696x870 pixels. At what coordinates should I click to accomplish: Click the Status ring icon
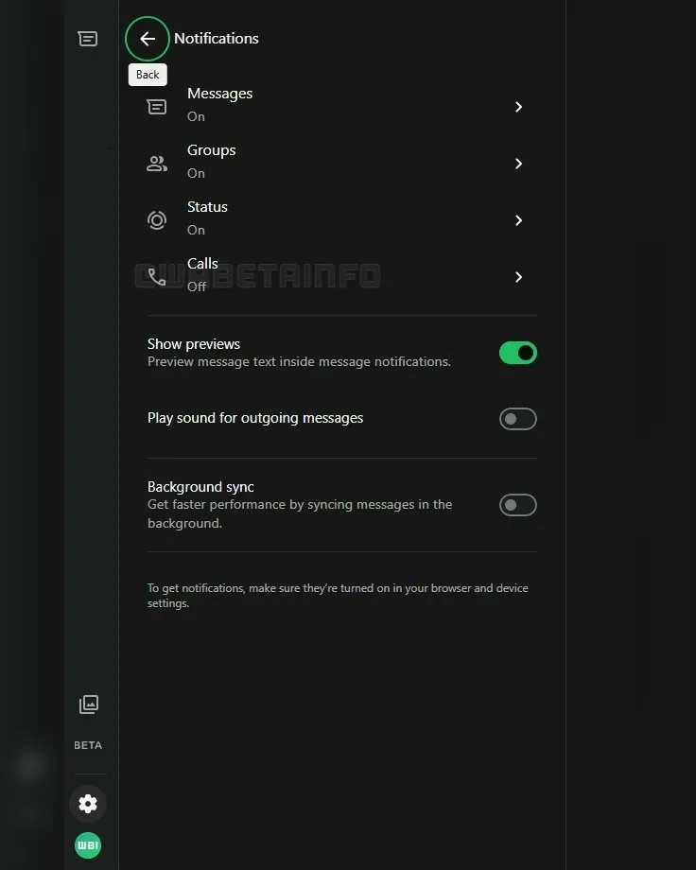coord(157,220)
